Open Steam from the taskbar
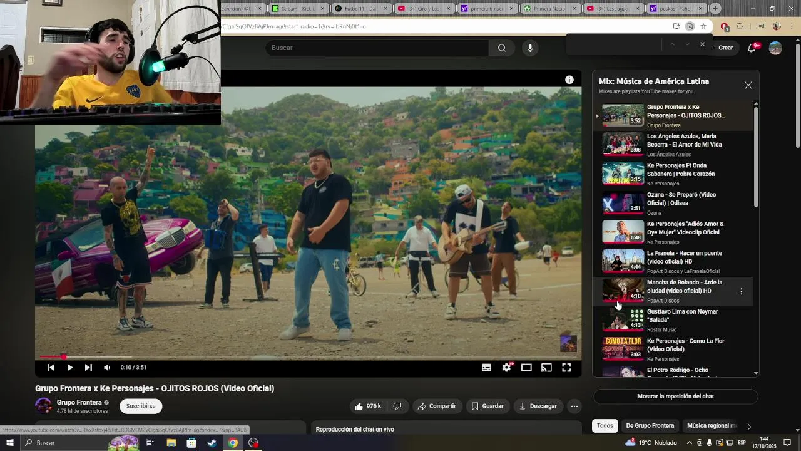The image size is (801, 451). [x=212, y=443]
